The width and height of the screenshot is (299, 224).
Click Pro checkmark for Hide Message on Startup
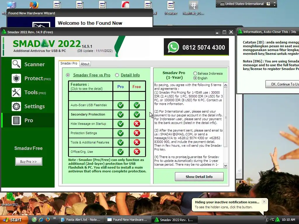121,124
